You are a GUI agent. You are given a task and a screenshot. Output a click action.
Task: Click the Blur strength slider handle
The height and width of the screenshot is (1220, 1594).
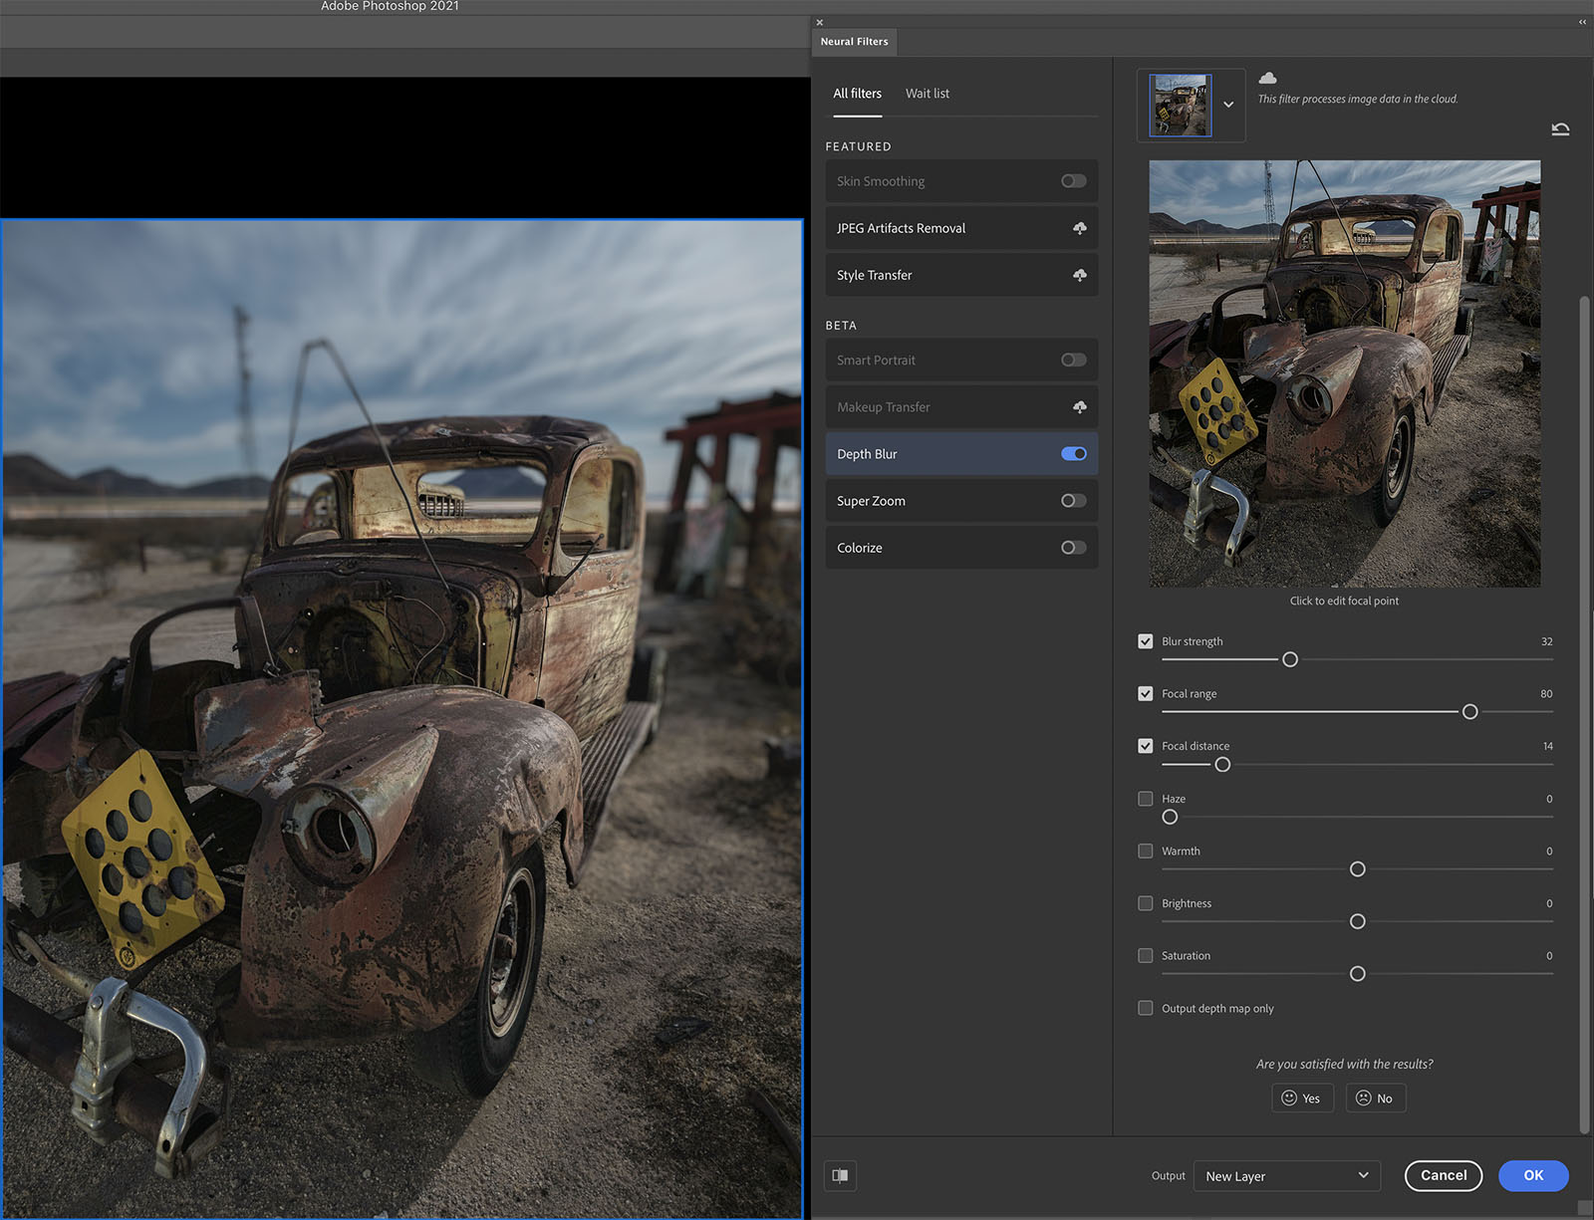coord(1290,659)
